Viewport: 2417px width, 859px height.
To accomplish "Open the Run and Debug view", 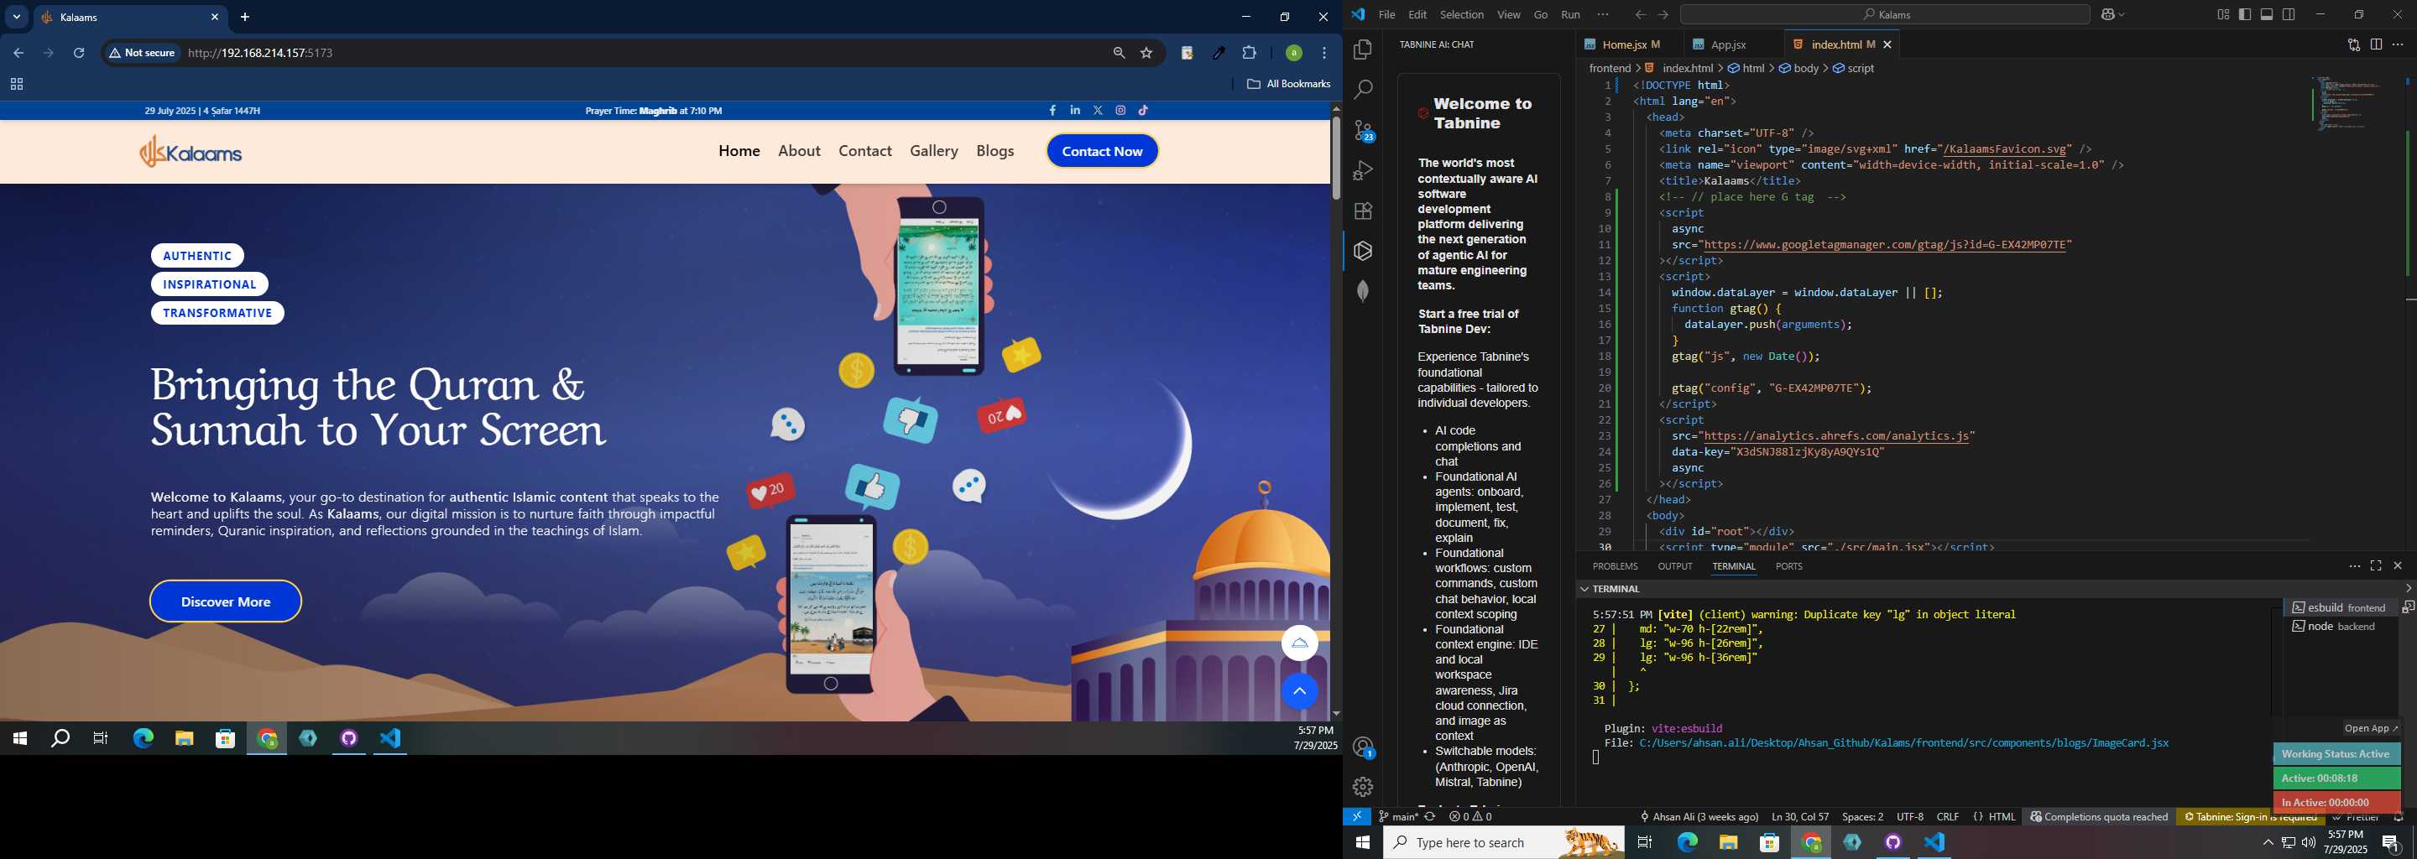I will pos(1362,170).
